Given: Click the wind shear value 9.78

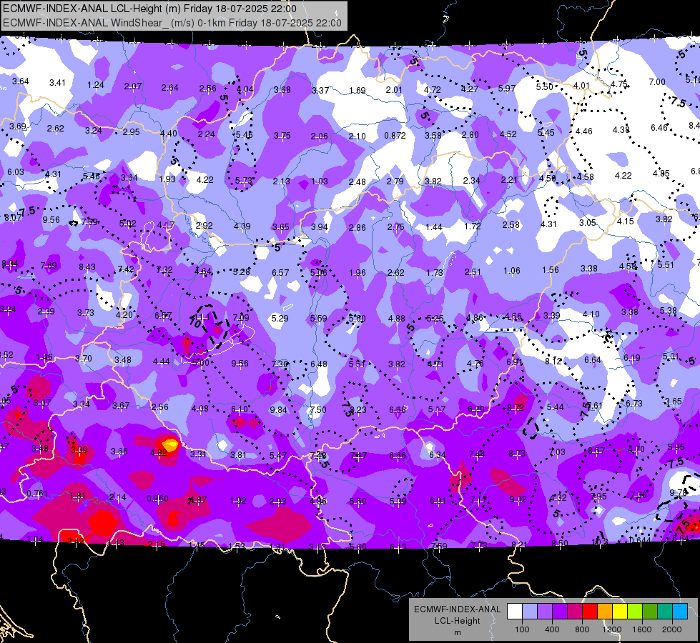Looking at the screenshot, I should [x=678, y=493].
